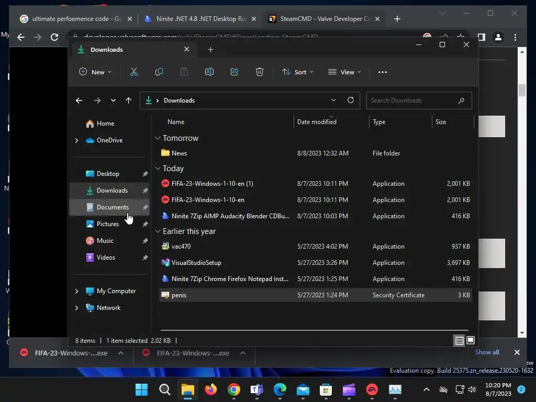The image size is (536, 402).
Task: Refresh the Downloads folder view
Action: pyautogui.click(x=350, y=100)
